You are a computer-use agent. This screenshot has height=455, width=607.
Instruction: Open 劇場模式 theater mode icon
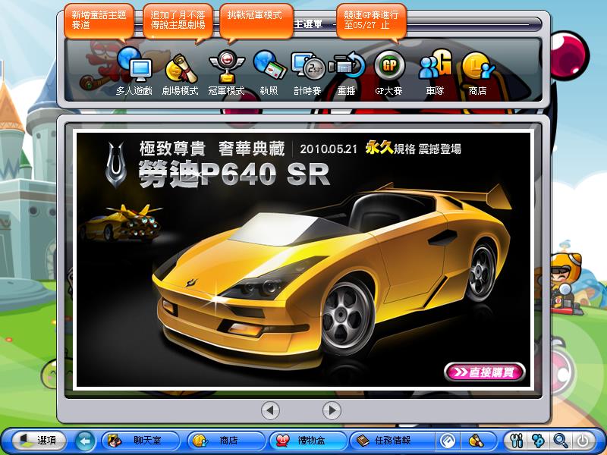[x=181, y=74]
